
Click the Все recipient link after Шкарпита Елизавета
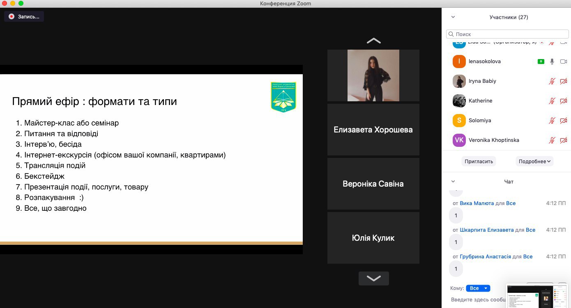pos(530,230)
